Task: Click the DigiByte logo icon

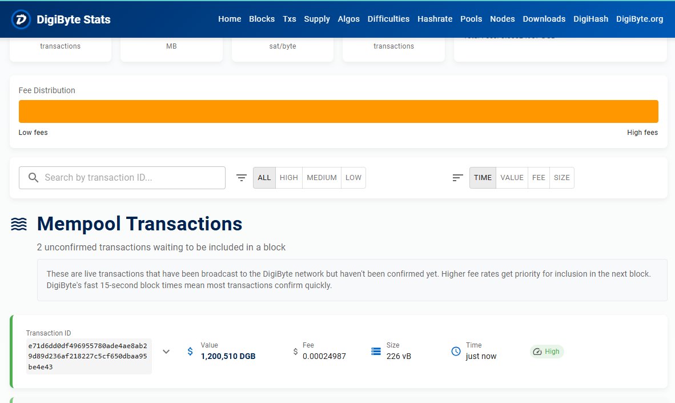Action: (x=21, y=19)
